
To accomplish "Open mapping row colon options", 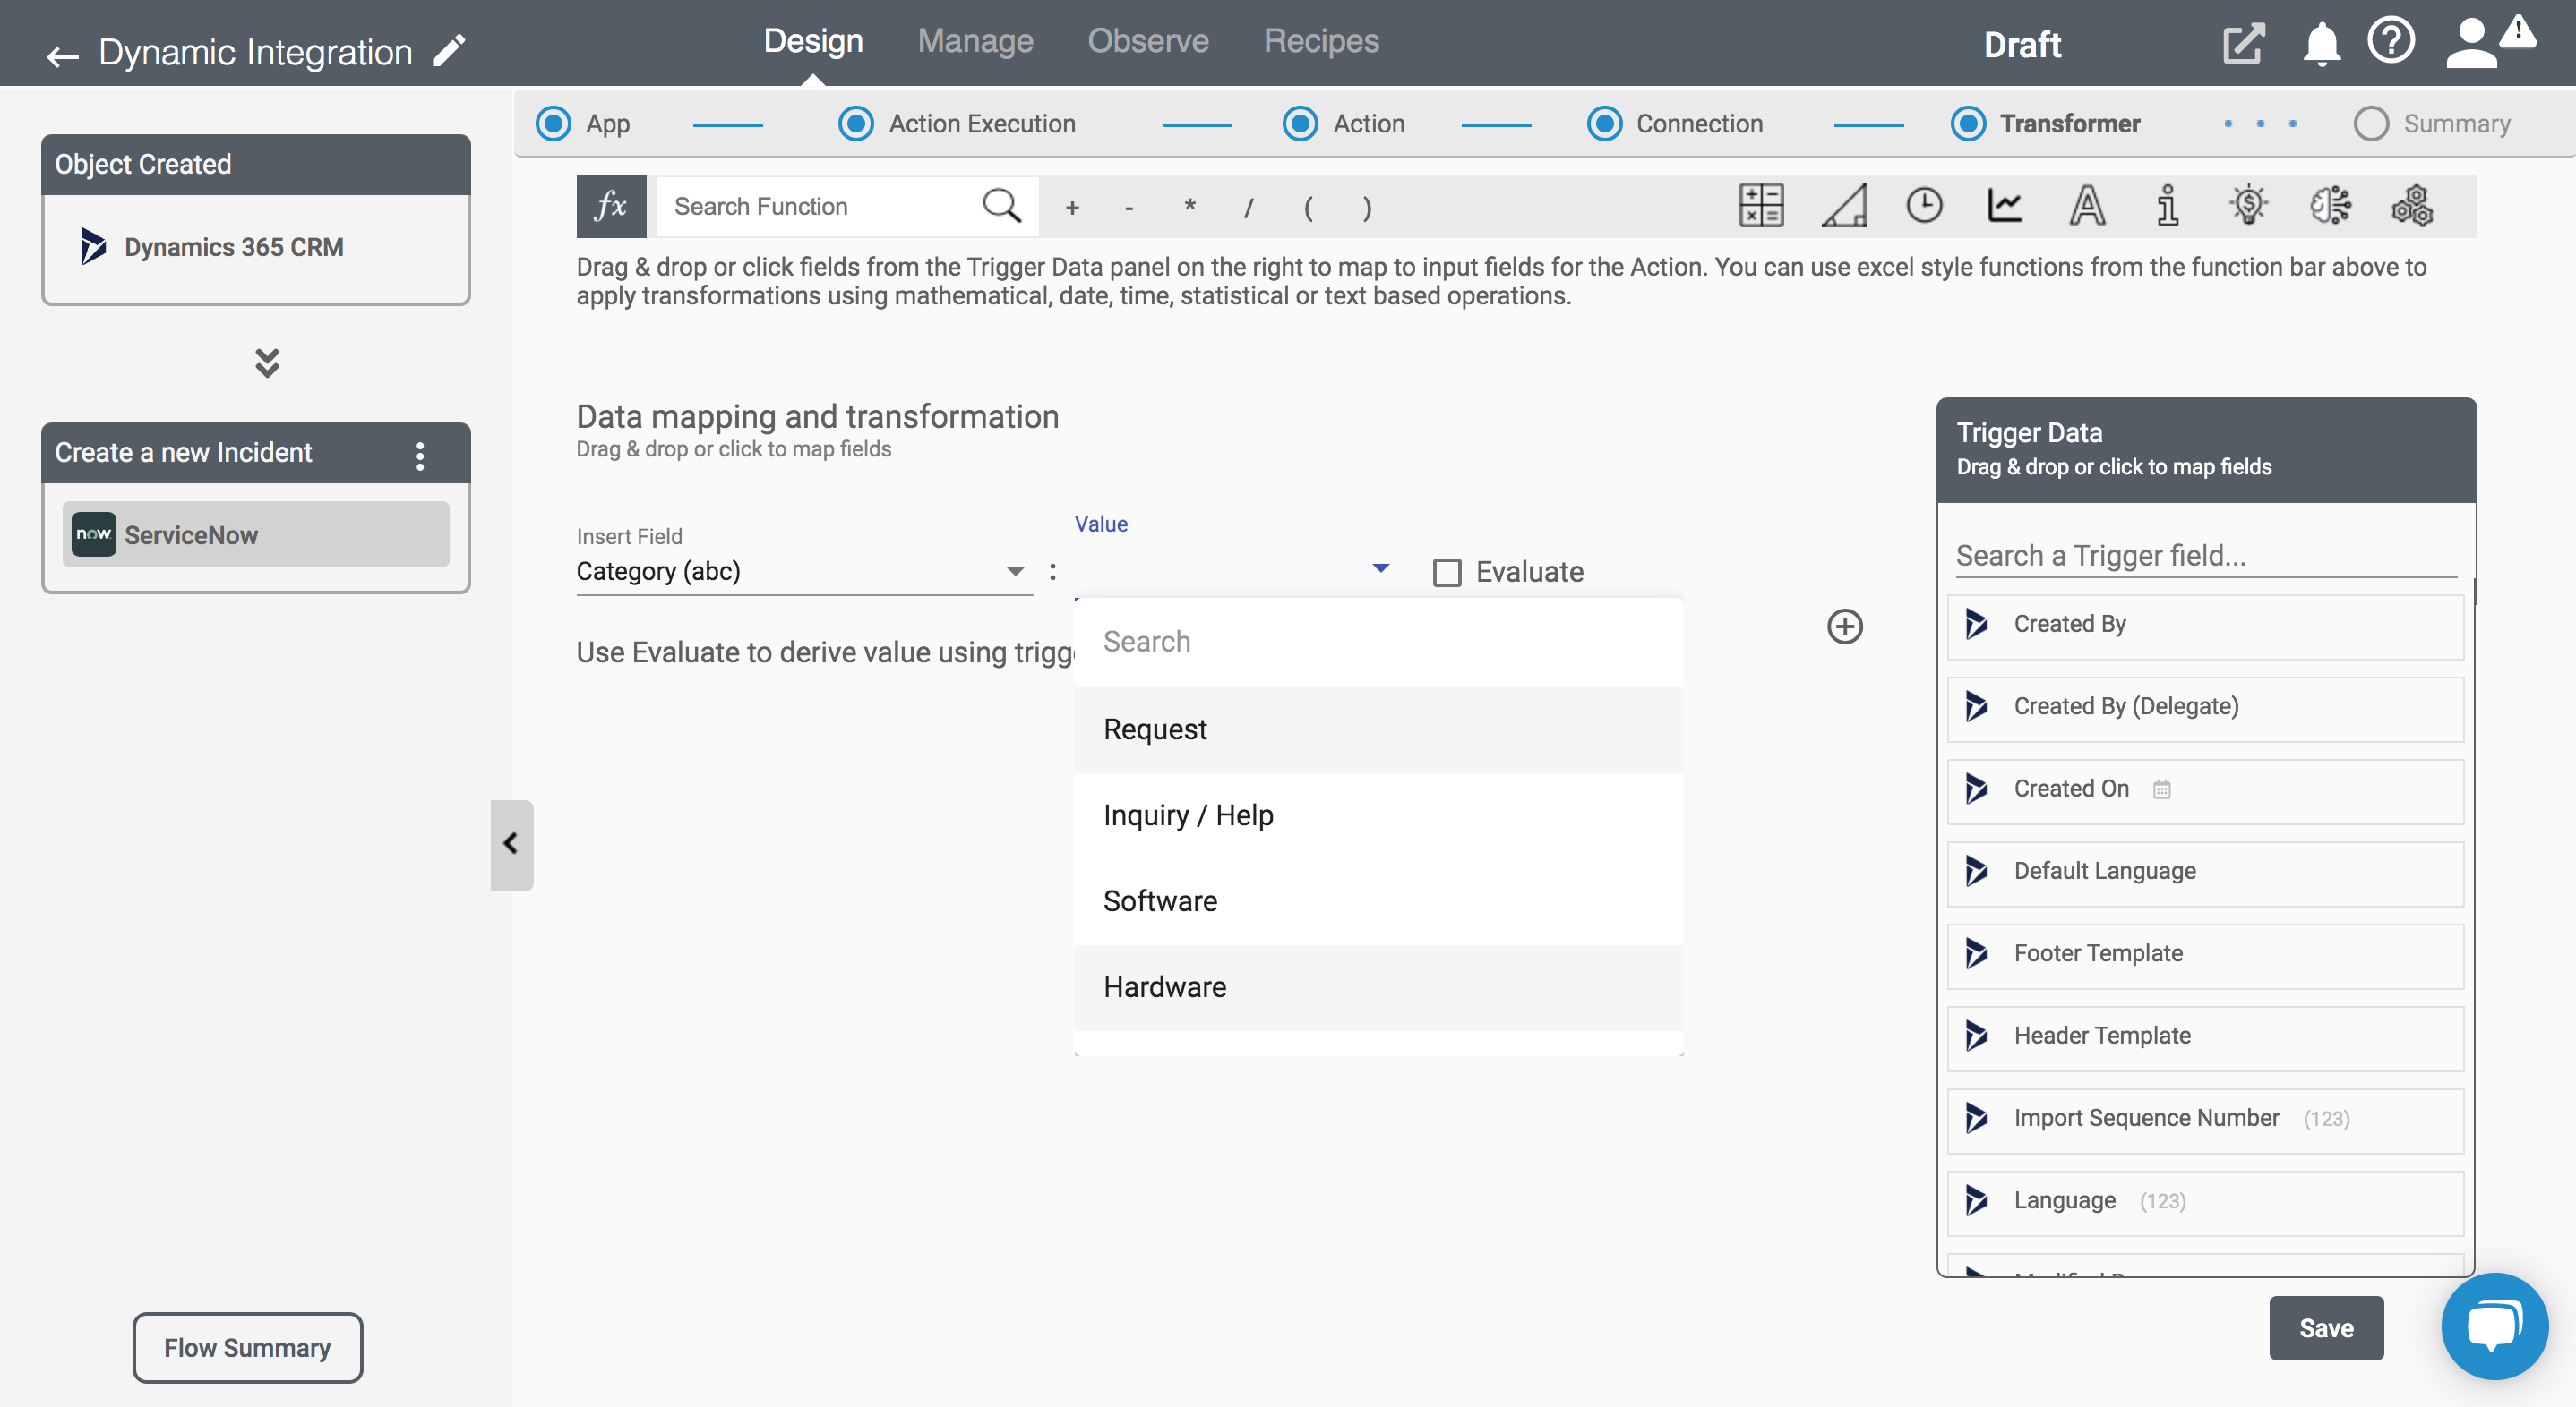I will pos(1053,571).
